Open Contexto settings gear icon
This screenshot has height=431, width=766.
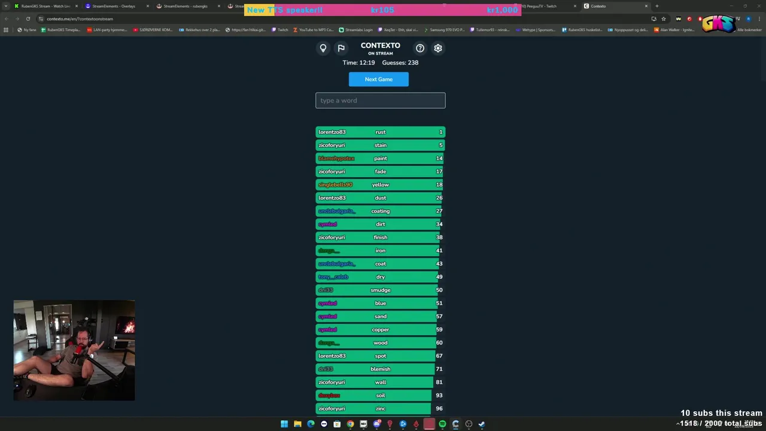point(438,48)
